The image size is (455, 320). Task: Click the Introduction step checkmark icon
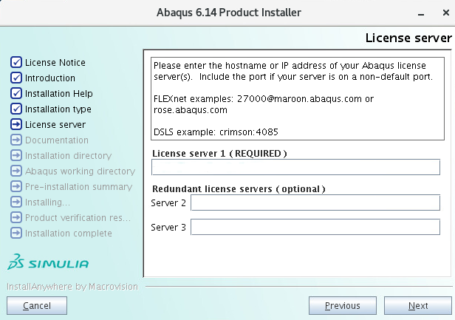click(x=16, y=78)
